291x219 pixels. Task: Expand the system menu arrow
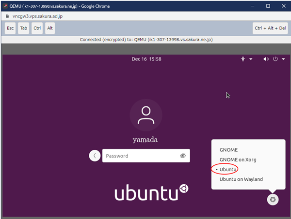coord(283,59)
